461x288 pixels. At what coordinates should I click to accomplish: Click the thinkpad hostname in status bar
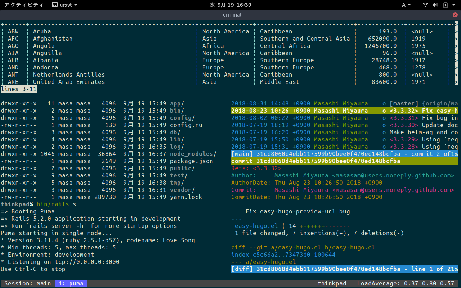332,284
